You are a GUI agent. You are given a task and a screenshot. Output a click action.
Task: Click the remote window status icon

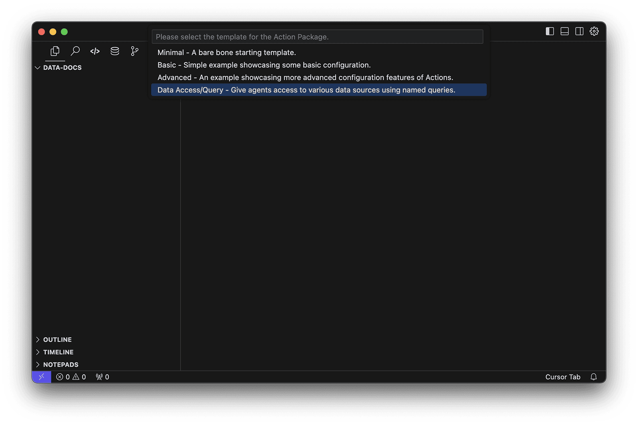tap(41, 377)
